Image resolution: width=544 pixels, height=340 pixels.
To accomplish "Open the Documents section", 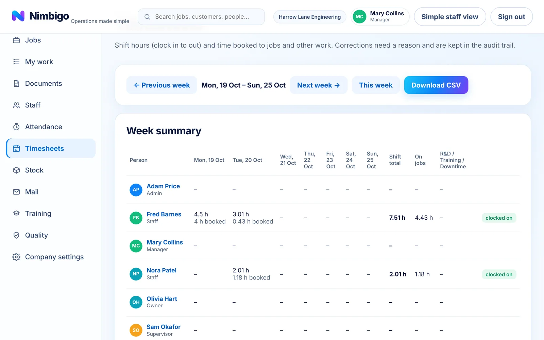I will [x=51, y=84].
